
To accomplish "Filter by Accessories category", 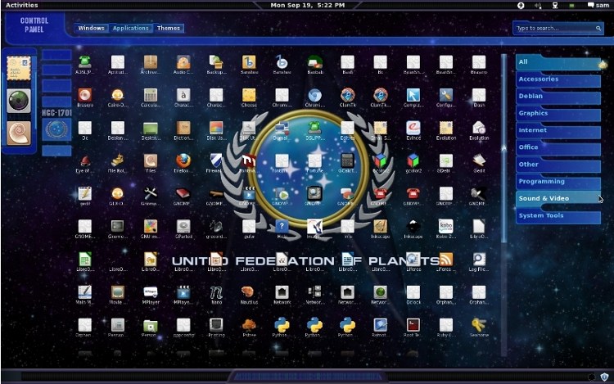I will tap(558, 79).
